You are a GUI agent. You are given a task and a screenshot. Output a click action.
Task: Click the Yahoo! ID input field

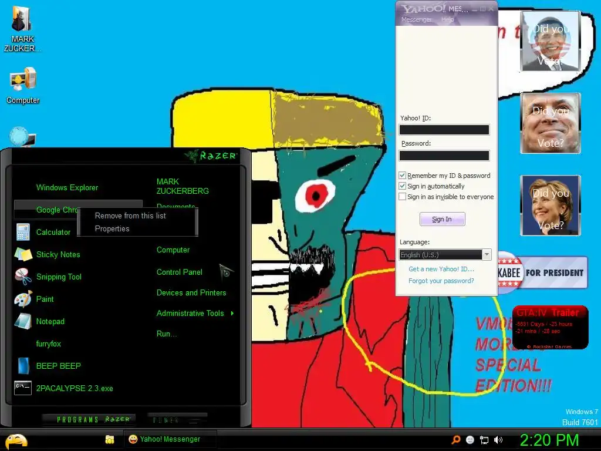point(444,130)
